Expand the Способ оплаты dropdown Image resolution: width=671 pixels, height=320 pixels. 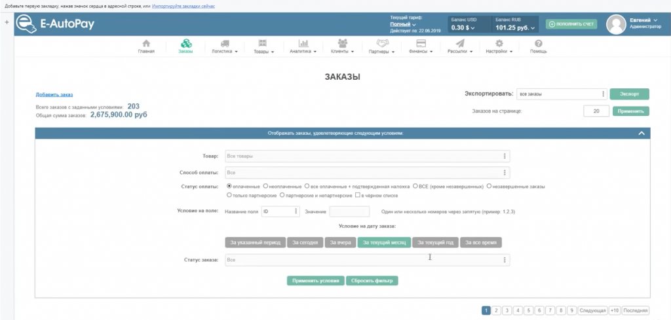pyautogui.click(x=367, y=173)
